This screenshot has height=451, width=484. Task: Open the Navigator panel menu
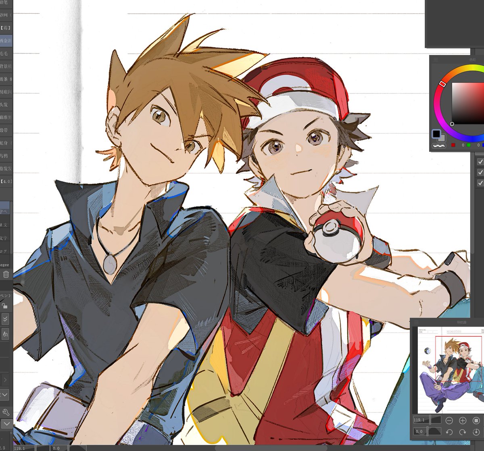(x=416, y=322)
